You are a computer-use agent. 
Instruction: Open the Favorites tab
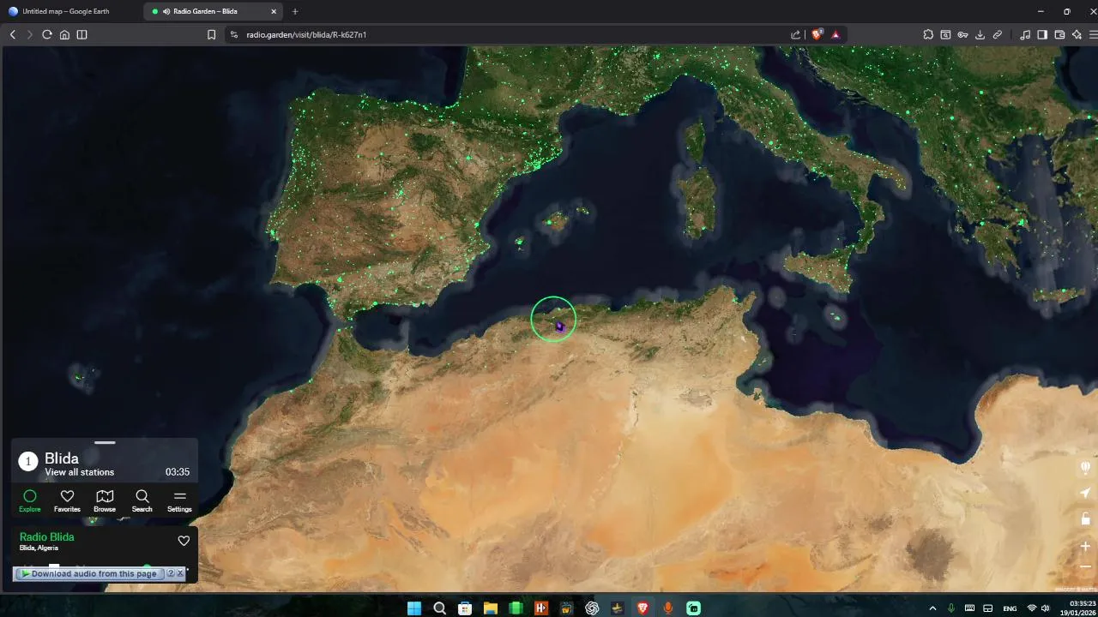[x=67, y=500]
